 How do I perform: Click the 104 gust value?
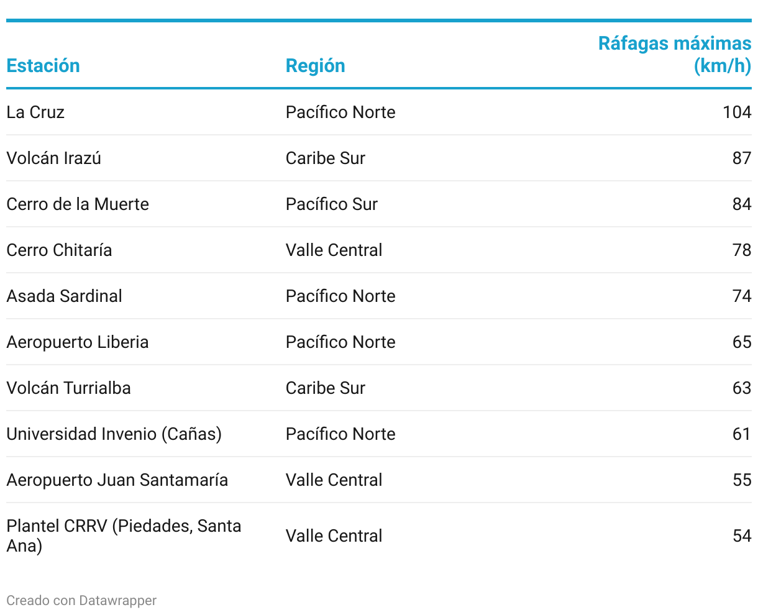737,112
